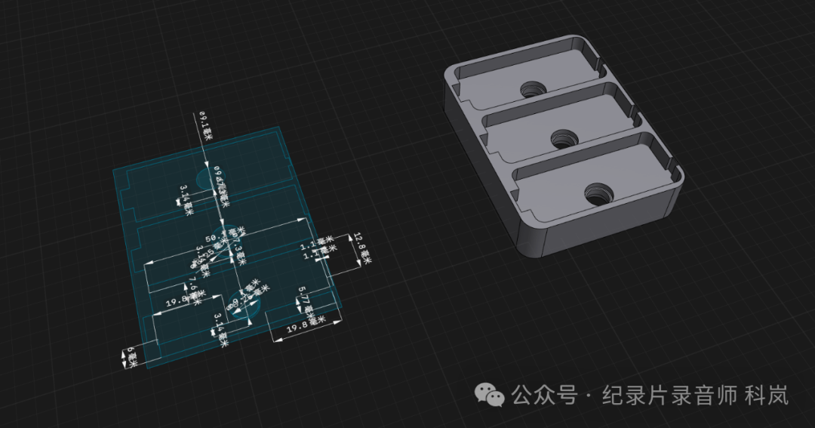Select the 12.8毫米 dimension label
Image resolution: width=815 pixels, height=428 pixels.
click(363, 248)
